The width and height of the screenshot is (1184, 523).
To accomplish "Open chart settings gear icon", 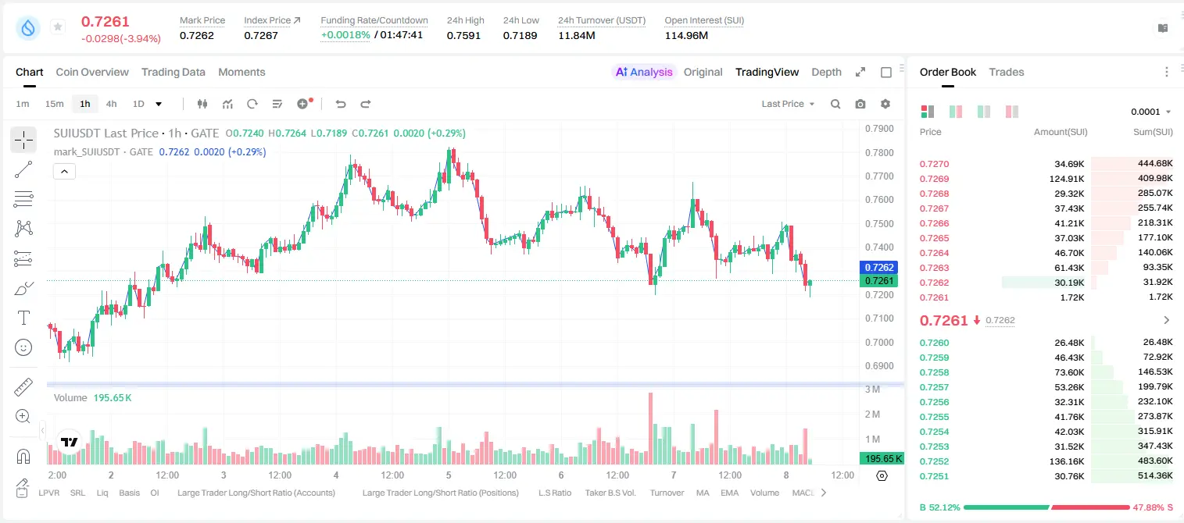I will 885,104.
